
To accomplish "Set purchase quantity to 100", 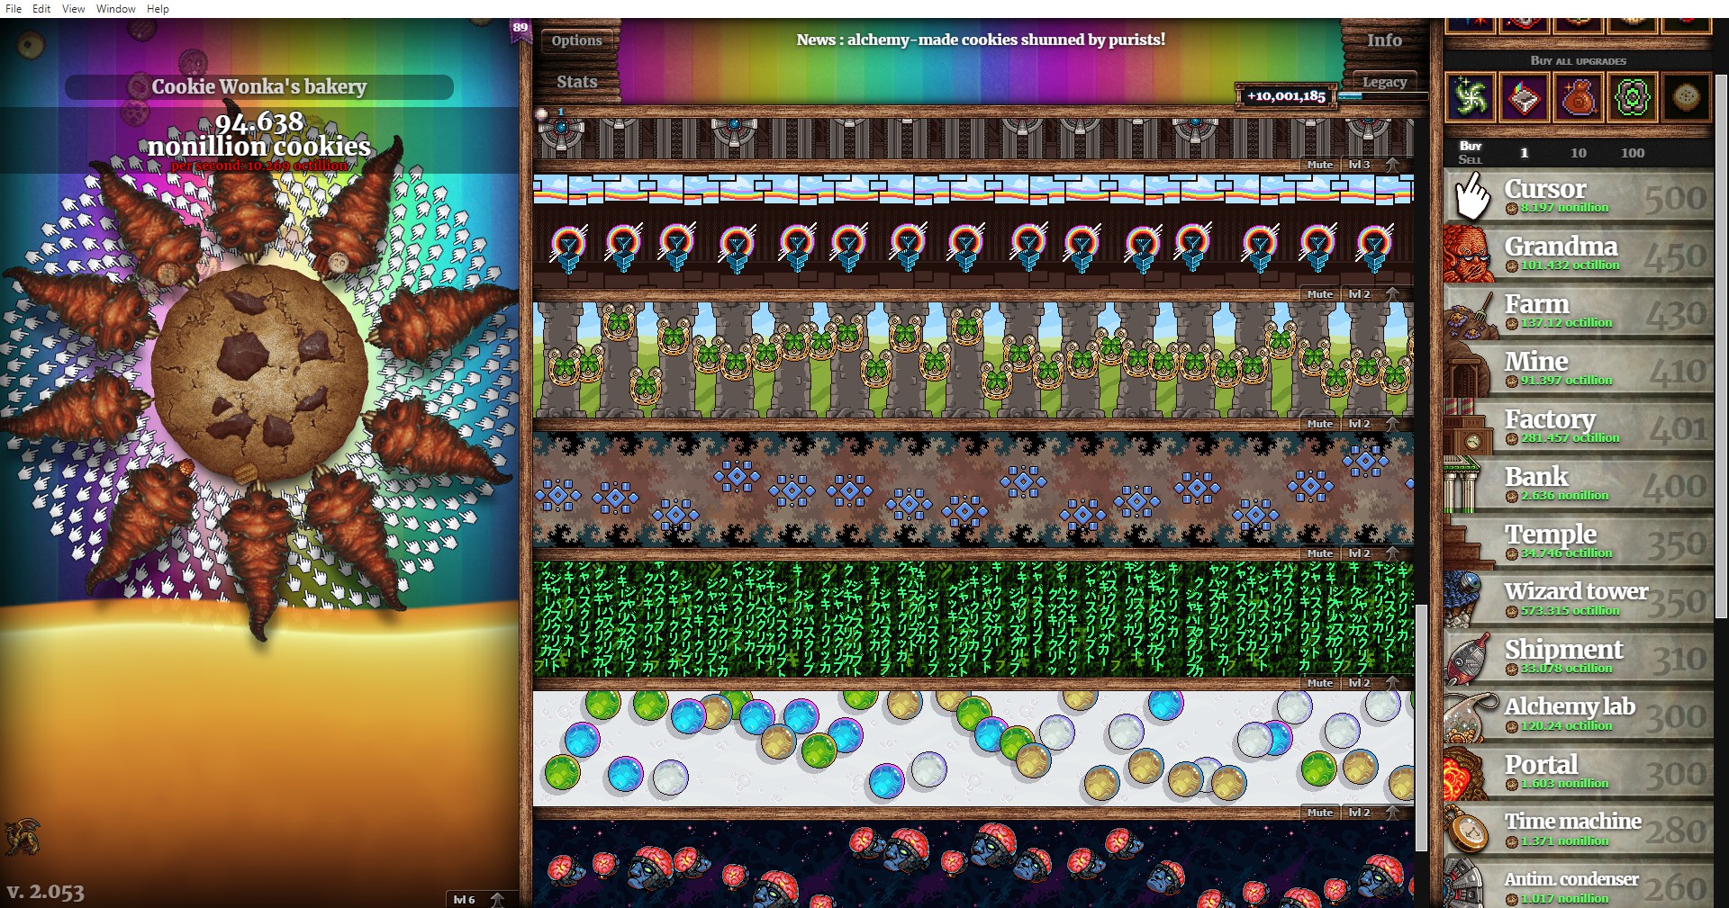I will pyautogui.click(x=1633, y=153).
